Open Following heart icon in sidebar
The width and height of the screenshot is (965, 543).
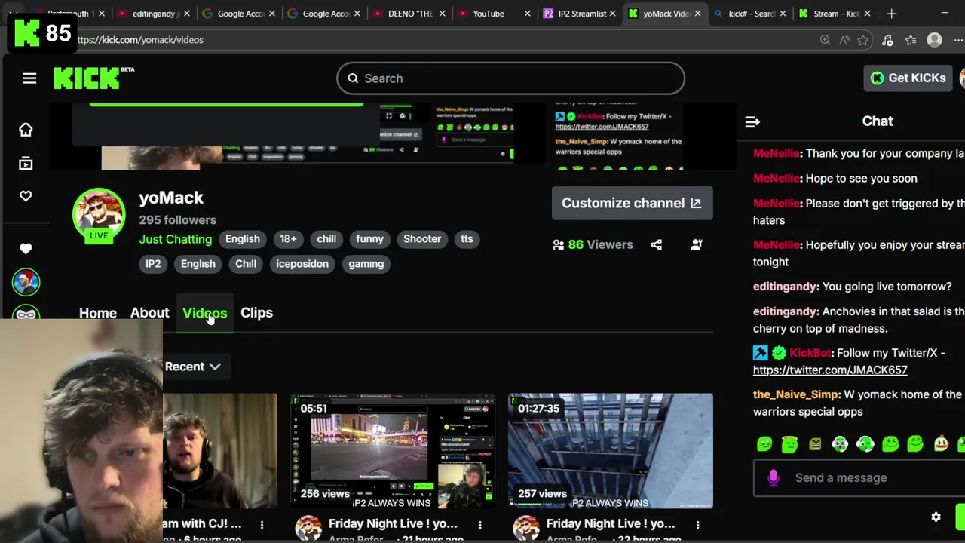(26, 196)
